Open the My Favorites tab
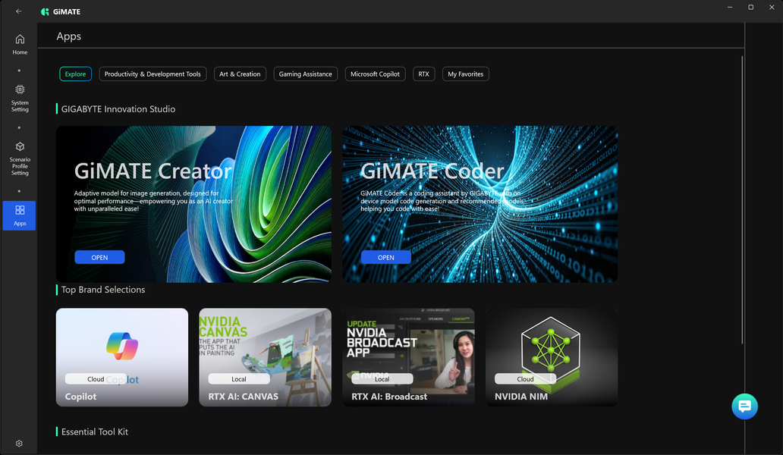This screenshot has width=783, height=455. [x=465, y=74]
